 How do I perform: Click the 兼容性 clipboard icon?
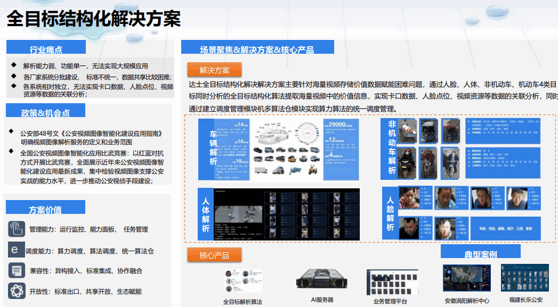[x=17, y=270]
